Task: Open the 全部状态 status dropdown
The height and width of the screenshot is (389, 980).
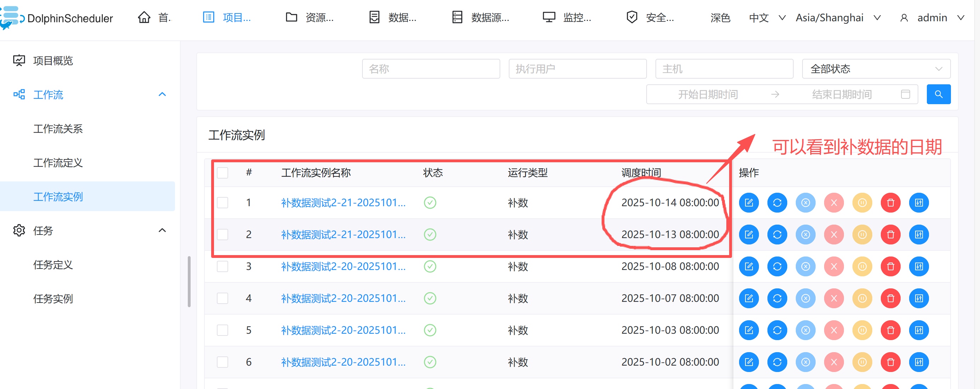Action: click(x=876, y=69)
